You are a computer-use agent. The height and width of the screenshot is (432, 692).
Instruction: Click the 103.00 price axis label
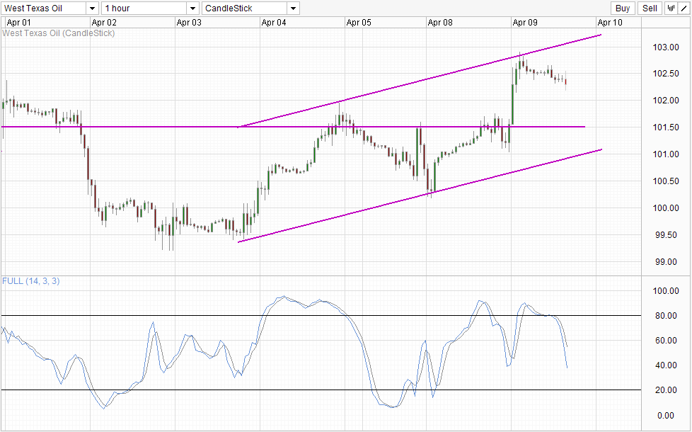[666, 47]
